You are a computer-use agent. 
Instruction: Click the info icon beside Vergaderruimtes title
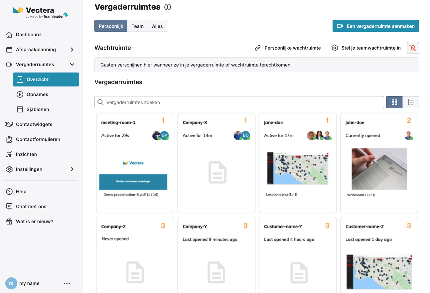(x=168, y=7)
